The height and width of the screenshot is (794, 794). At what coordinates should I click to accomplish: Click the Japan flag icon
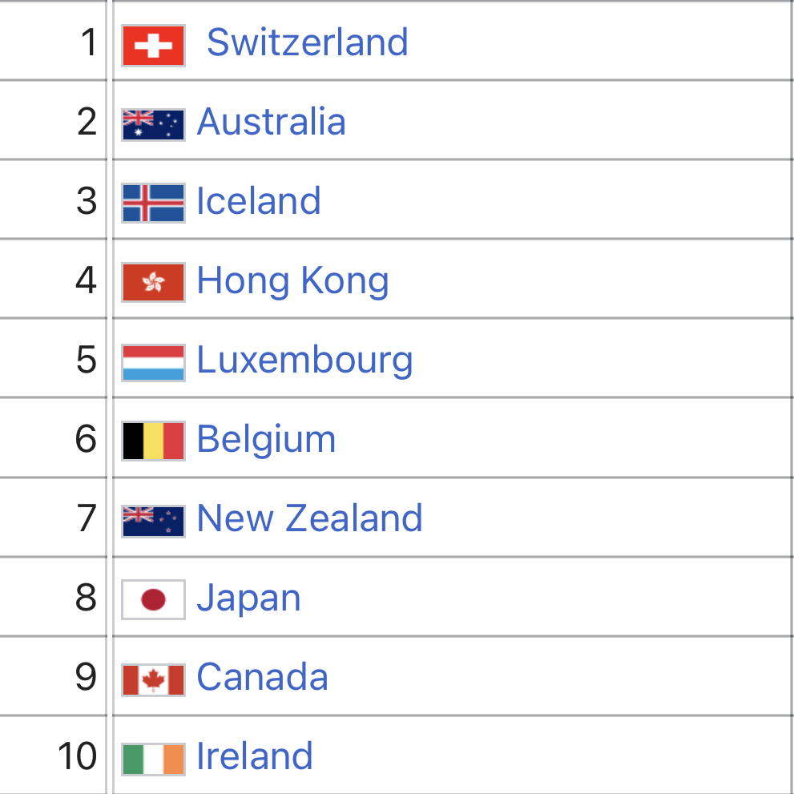tap(153, 599)
